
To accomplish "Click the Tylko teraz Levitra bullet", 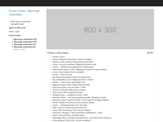I will [x=68, y=92].
